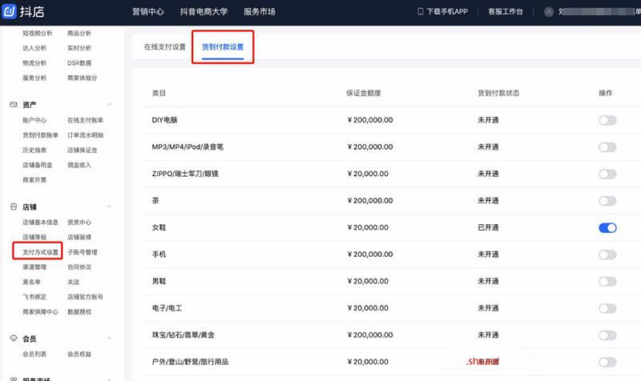
Task: Turn on the 手机 category toggle
Action: (607, 255)
